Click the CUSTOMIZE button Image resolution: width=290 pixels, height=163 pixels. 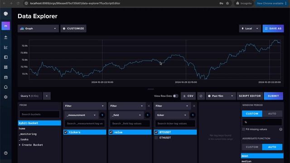coord(73,29)
